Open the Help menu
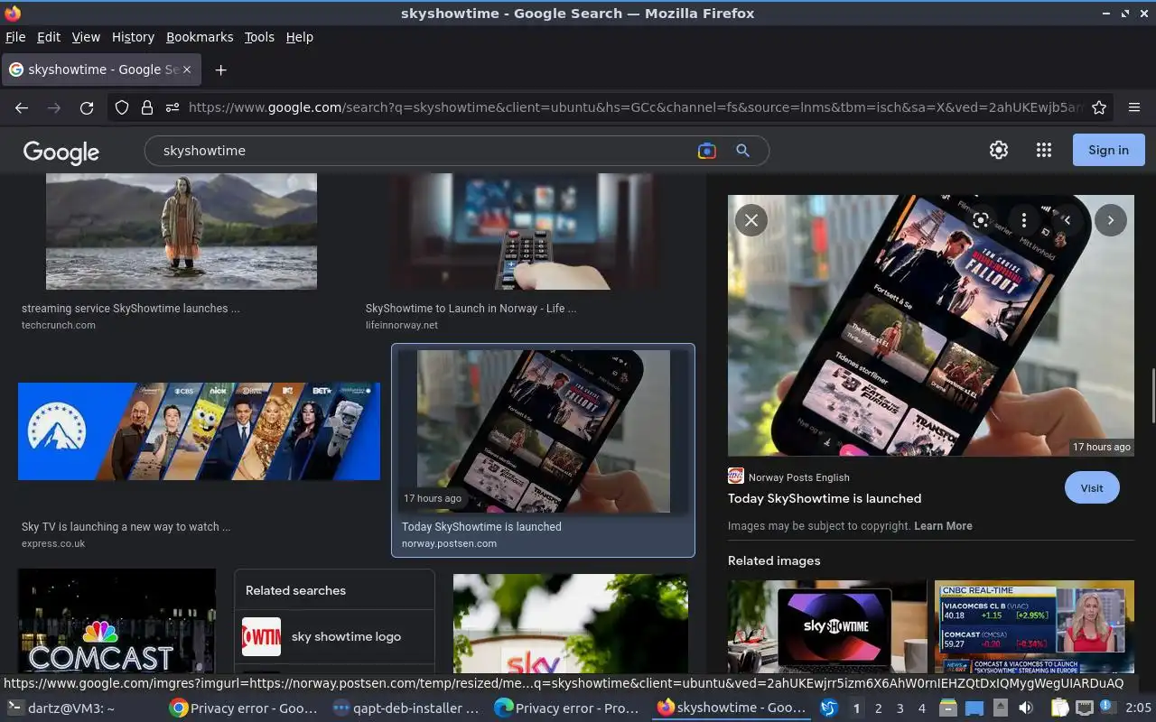This screenshot has width=1156, height=722. (x=299, y=37)
